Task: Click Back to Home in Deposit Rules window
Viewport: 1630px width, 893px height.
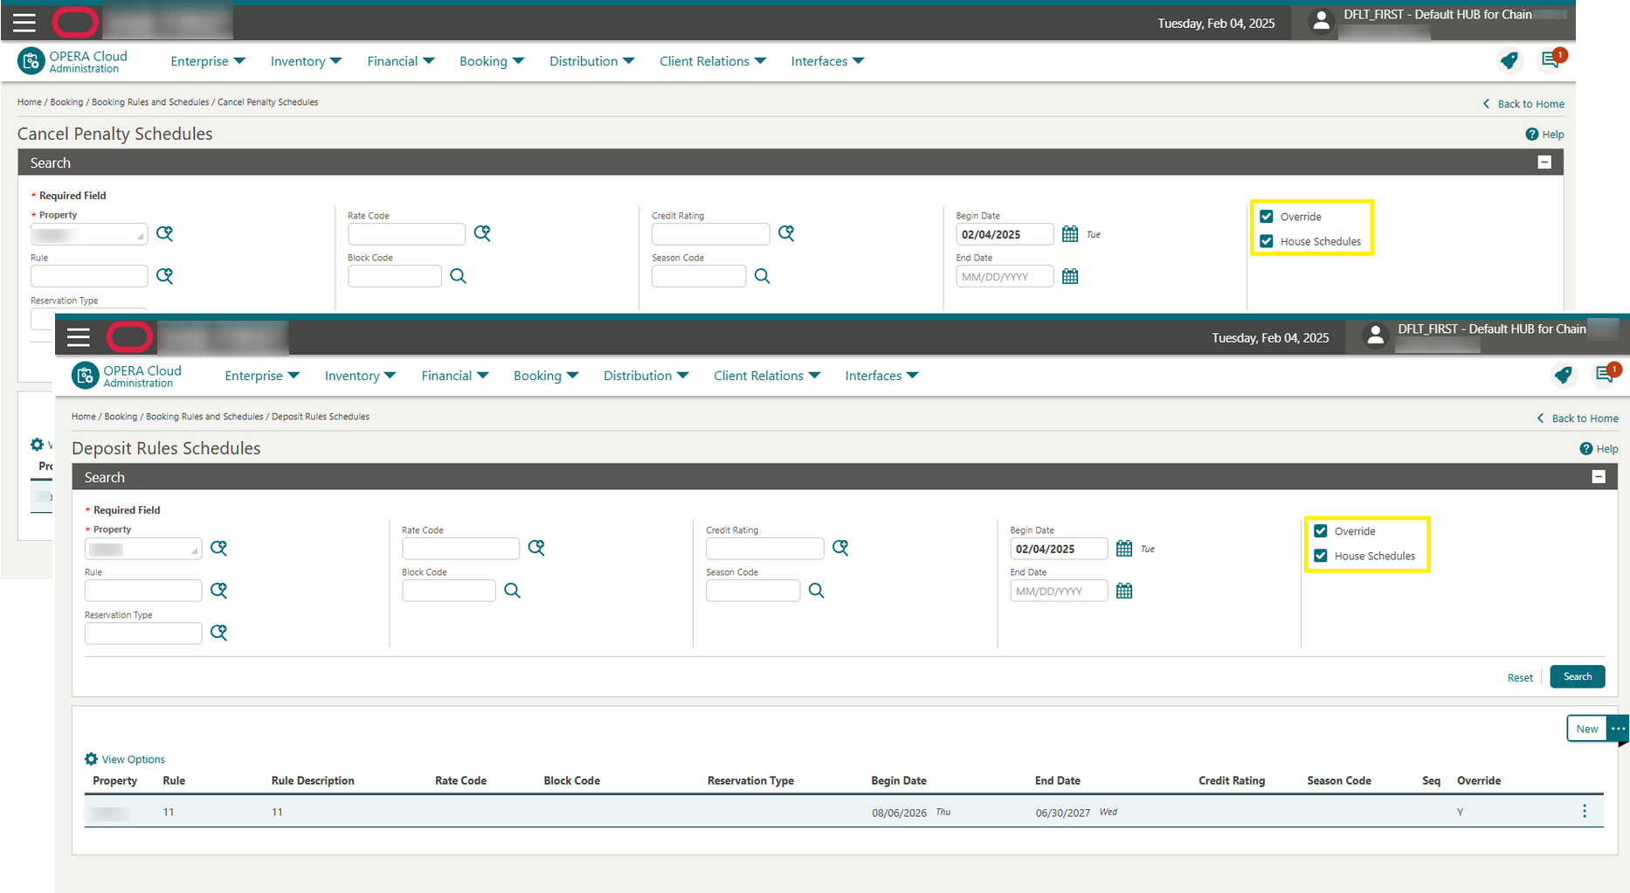Action: (1578, 419)
